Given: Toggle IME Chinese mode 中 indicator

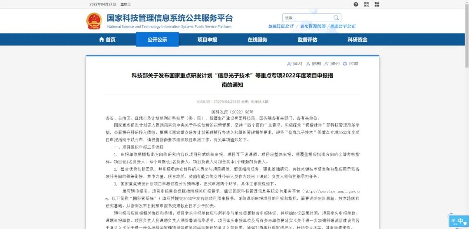Looking at the screenshot, I should click(x=460, y=221).
